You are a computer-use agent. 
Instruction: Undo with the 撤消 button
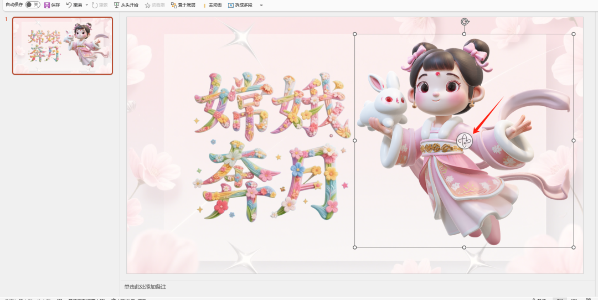click(x=74, y=5)
